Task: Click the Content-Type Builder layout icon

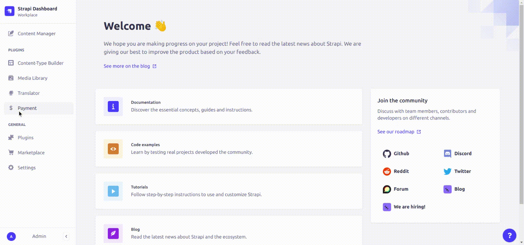Action: click(x=11, y=63)
